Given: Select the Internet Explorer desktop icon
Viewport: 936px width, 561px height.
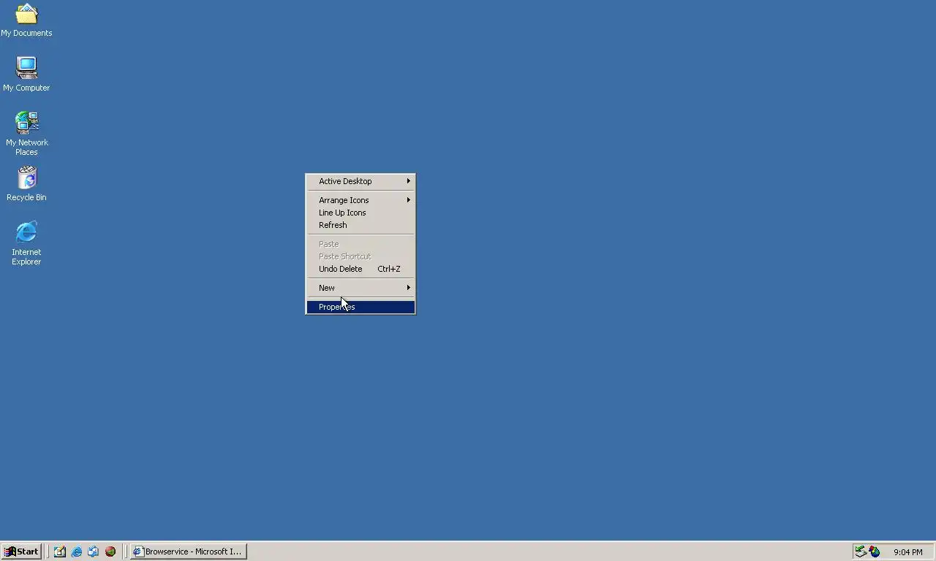Looking at the screenshot, I should tap(26, 243).
